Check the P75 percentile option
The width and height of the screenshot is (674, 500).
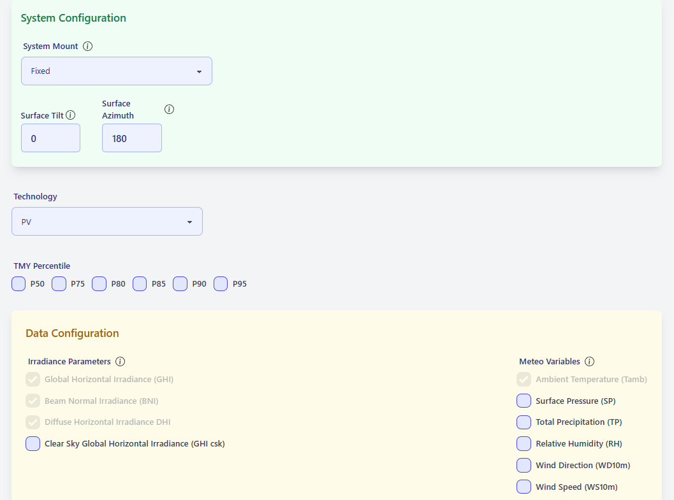[x=59, y=283]
